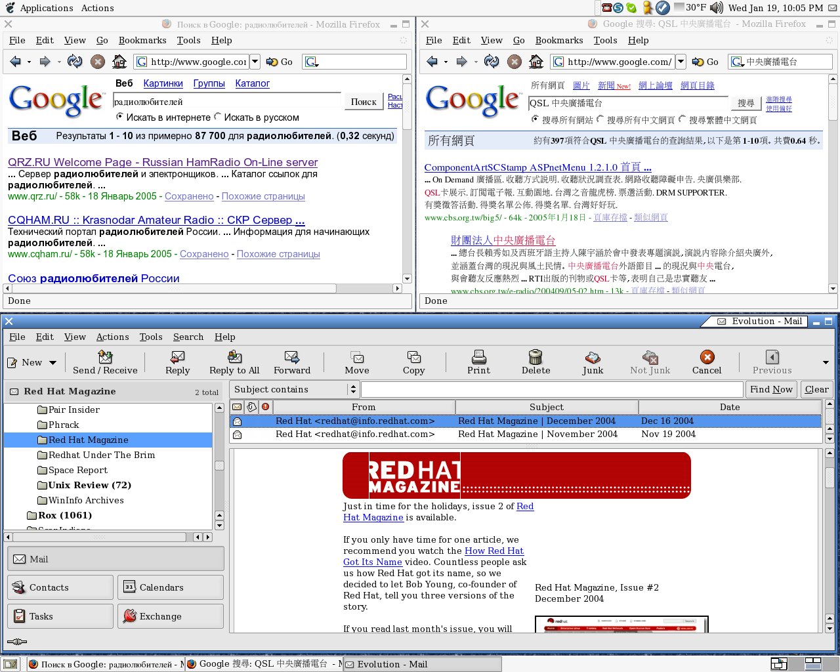Screen dimensions: 840x672
Task: Open the Actions menu in top panel
Action: point(98,8)
